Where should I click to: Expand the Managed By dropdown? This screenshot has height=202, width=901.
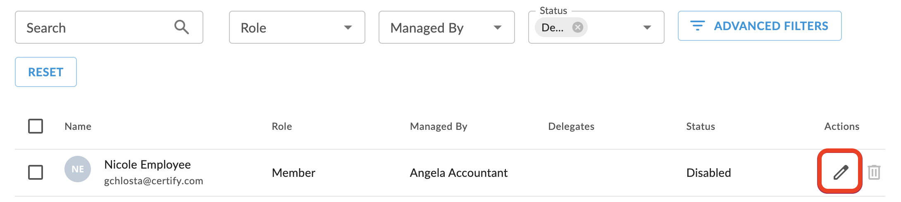pos(447,27)
